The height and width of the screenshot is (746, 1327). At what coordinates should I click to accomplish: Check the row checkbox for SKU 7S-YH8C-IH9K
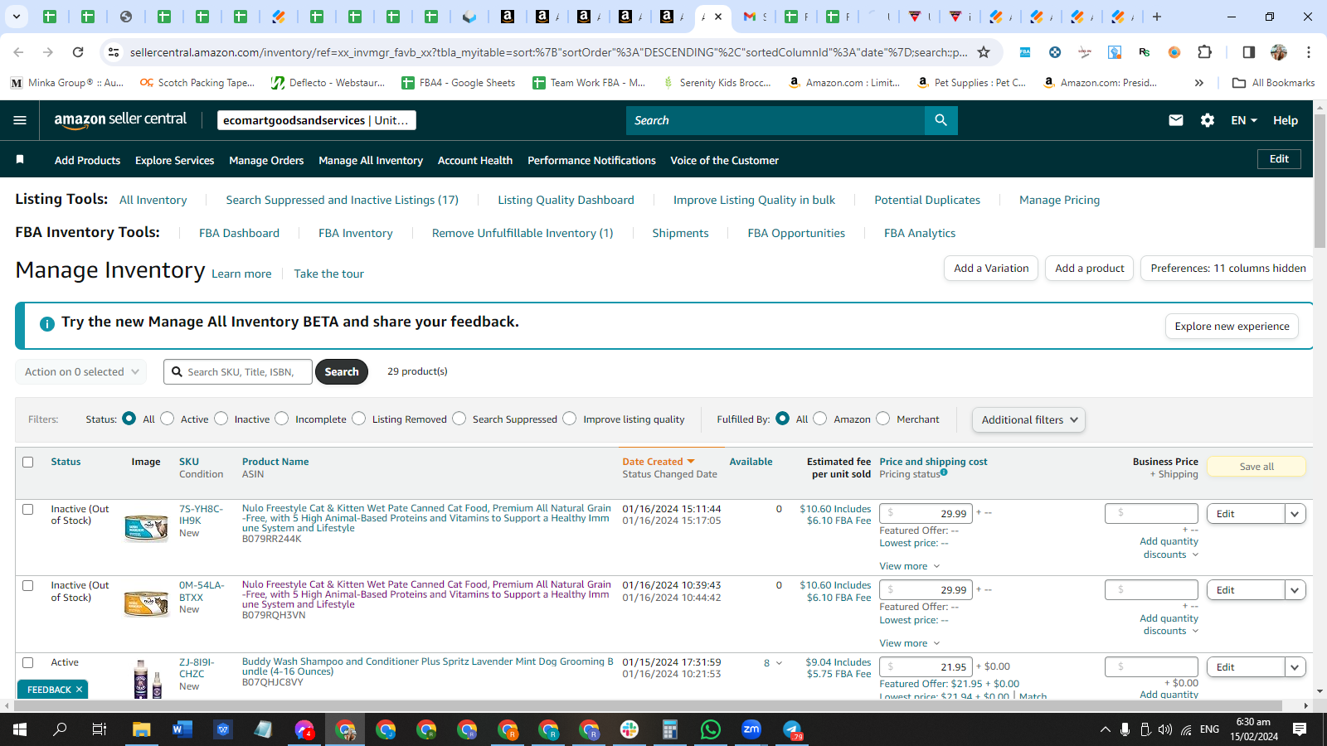pos(28,509)
